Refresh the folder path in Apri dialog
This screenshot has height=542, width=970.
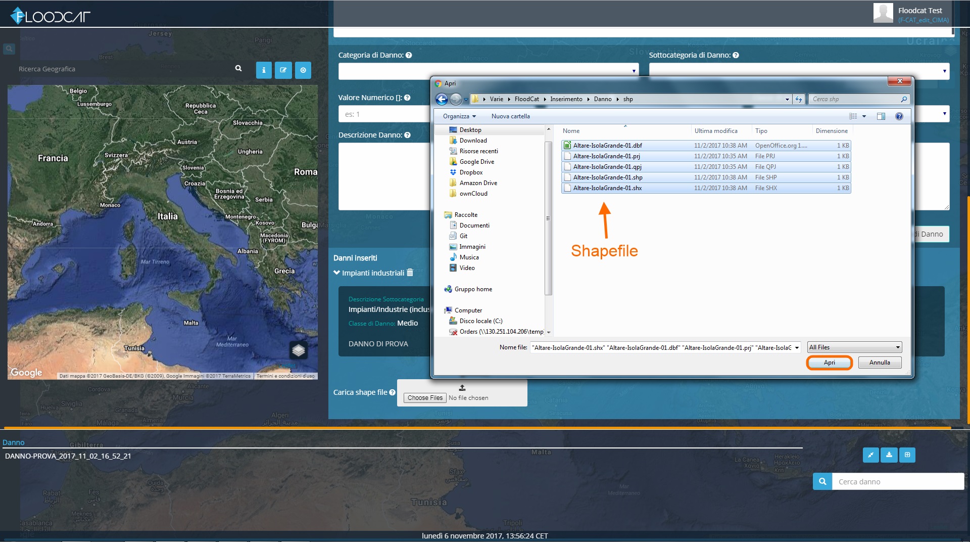[x=799, y=99]
